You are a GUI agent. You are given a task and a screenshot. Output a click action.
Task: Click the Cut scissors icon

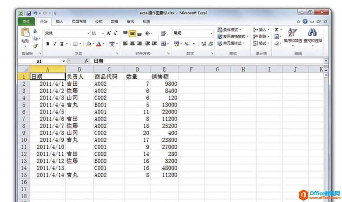click(x=35, y=31)
